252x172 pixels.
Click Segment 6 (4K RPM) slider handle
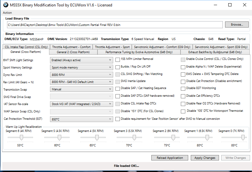21,137
